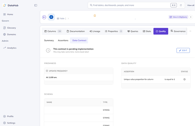Click the contract pending implementation message
The width and height of the screenshot is (195, 126).
(73, 49)
